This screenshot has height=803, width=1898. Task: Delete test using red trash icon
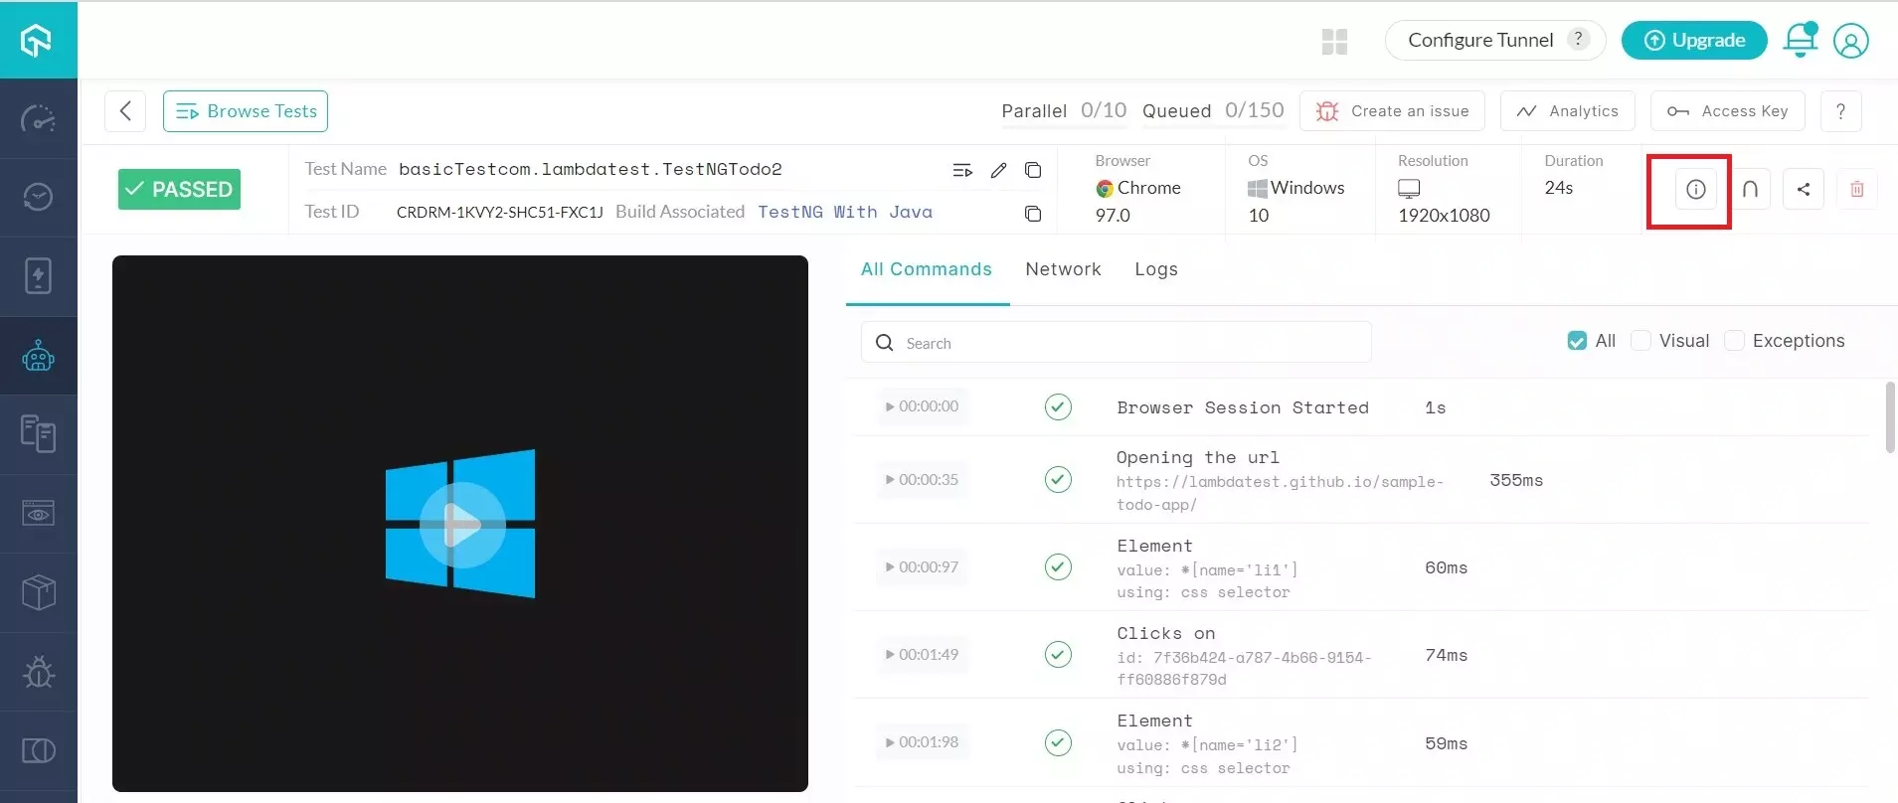pos(1856,189)
